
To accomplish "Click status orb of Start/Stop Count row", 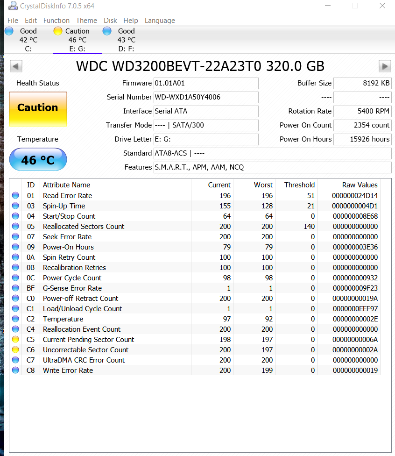I will tap(15, 216).
